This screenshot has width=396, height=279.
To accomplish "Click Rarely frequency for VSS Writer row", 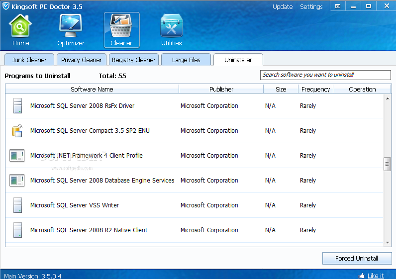I will pyautogui.click(x=308, y=205).
